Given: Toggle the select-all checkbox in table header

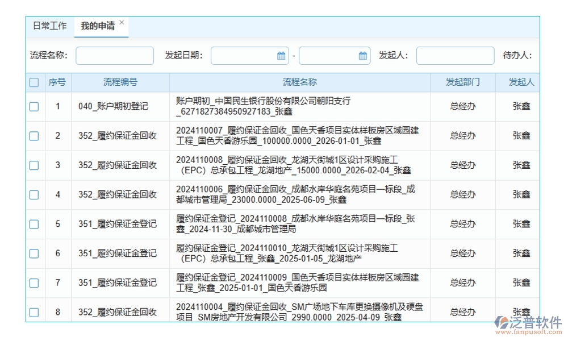Looking at the screenshot, I should pyautogui.click(x=34, y=82).
